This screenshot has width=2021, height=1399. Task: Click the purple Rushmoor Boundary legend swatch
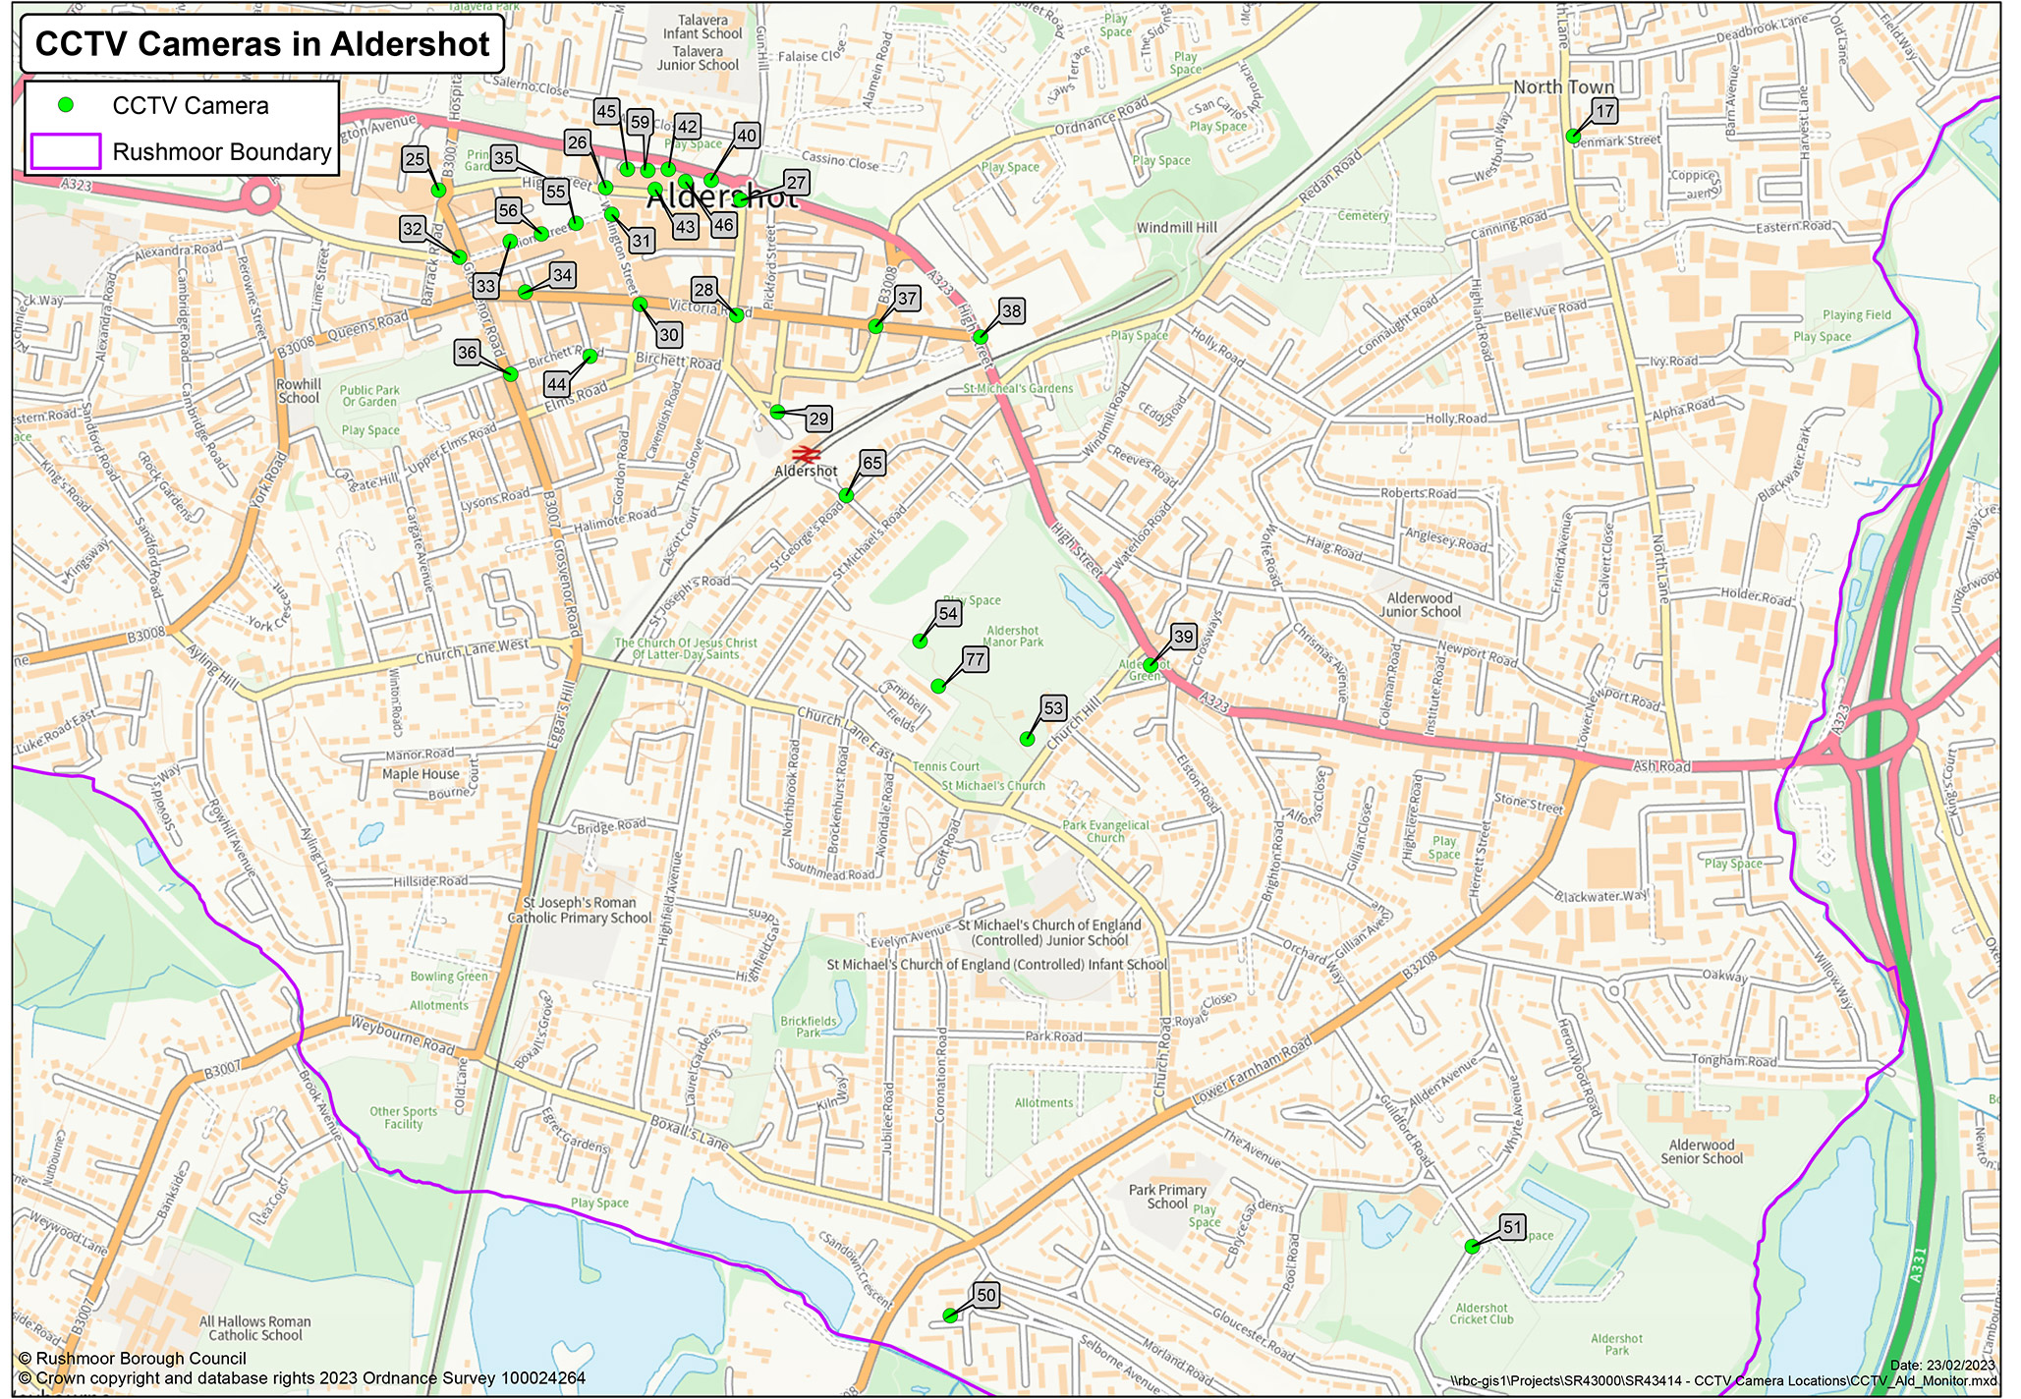click(66, 151)
